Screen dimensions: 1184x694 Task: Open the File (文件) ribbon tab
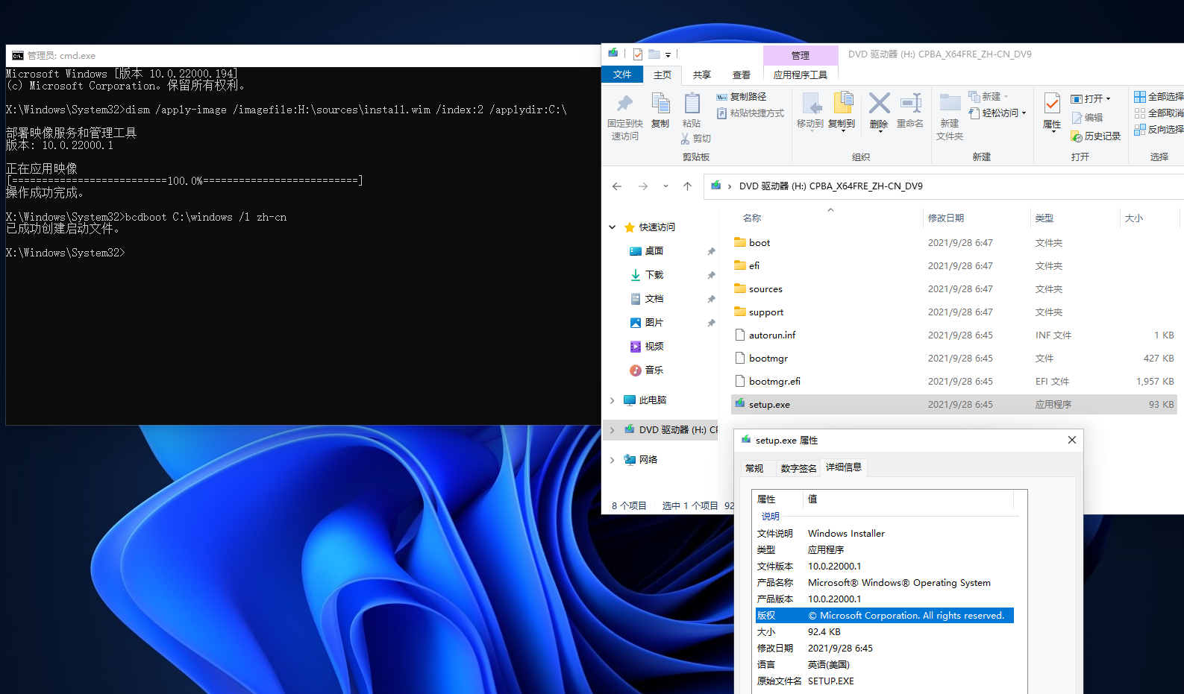point(622,75)
